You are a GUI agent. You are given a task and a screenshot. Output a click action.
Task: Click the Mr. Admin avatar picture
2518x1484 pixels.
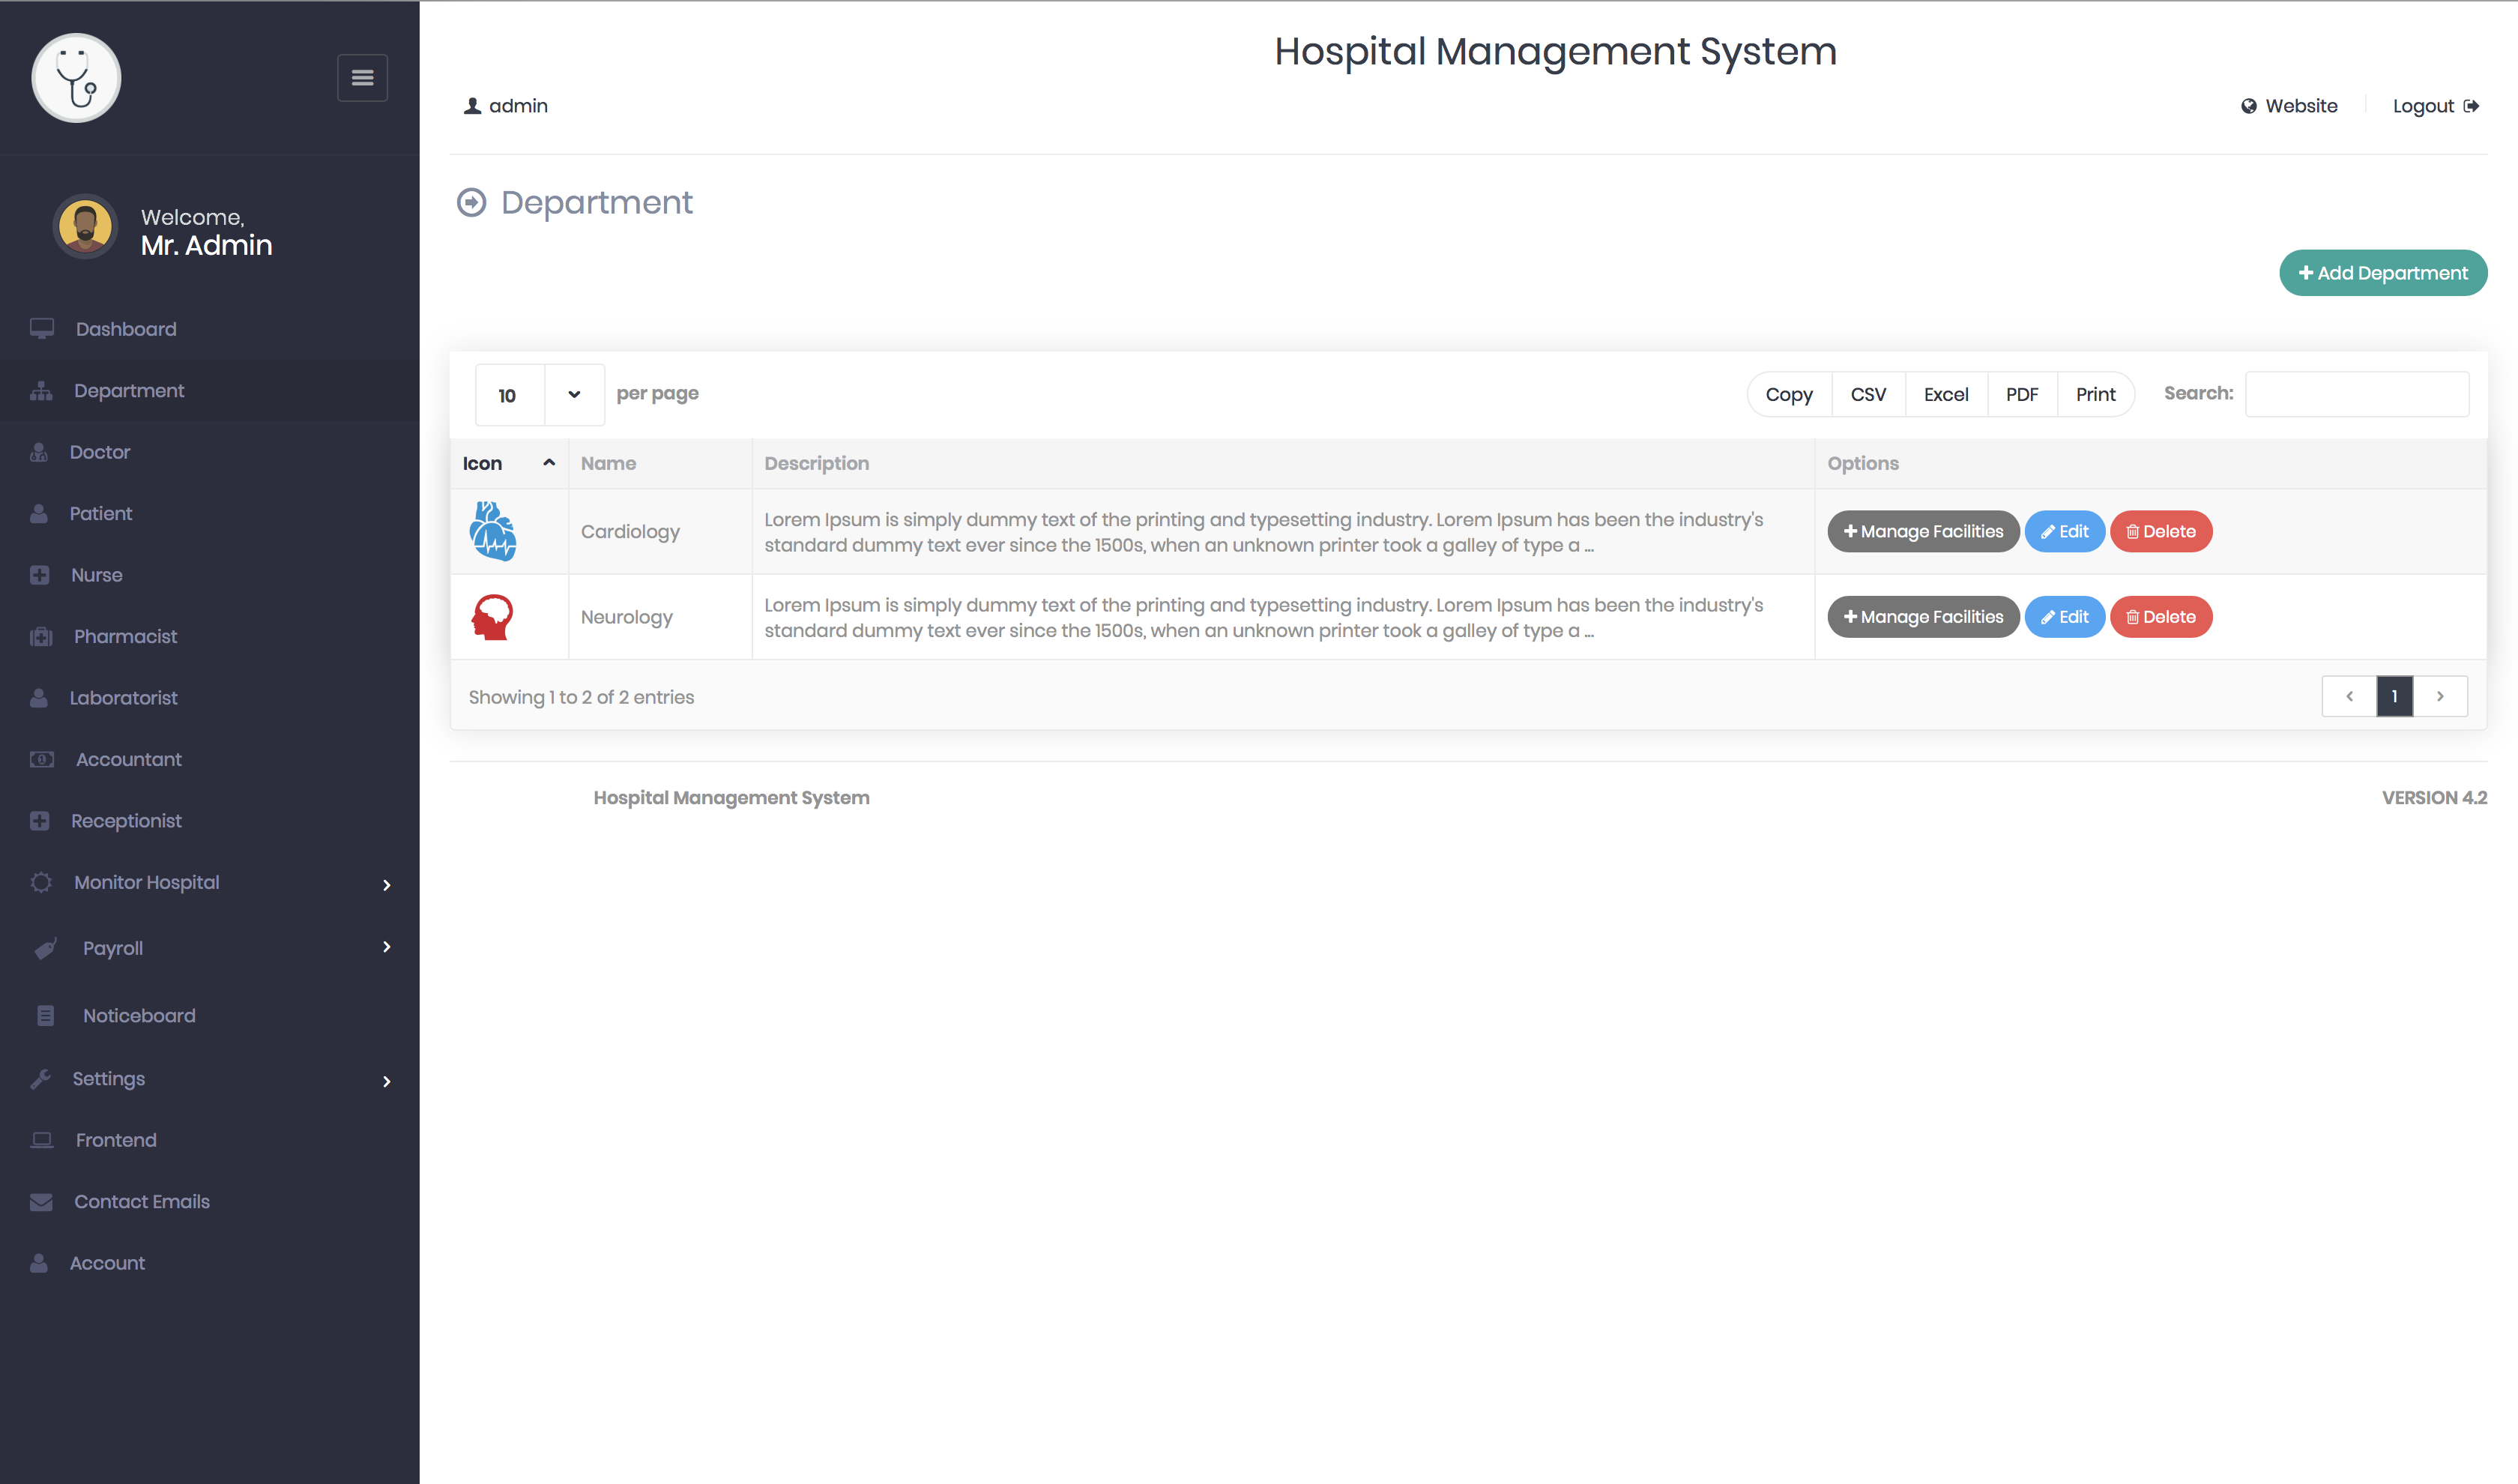coord(85,227)
